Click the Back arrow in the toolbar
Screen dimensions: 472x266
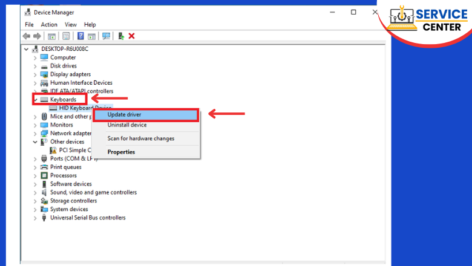click(x=27, y=36)
